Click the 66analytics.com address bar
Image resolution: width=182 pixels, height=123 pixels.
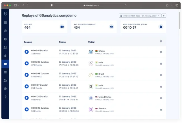pyautogui.click(x=91, y=5)
